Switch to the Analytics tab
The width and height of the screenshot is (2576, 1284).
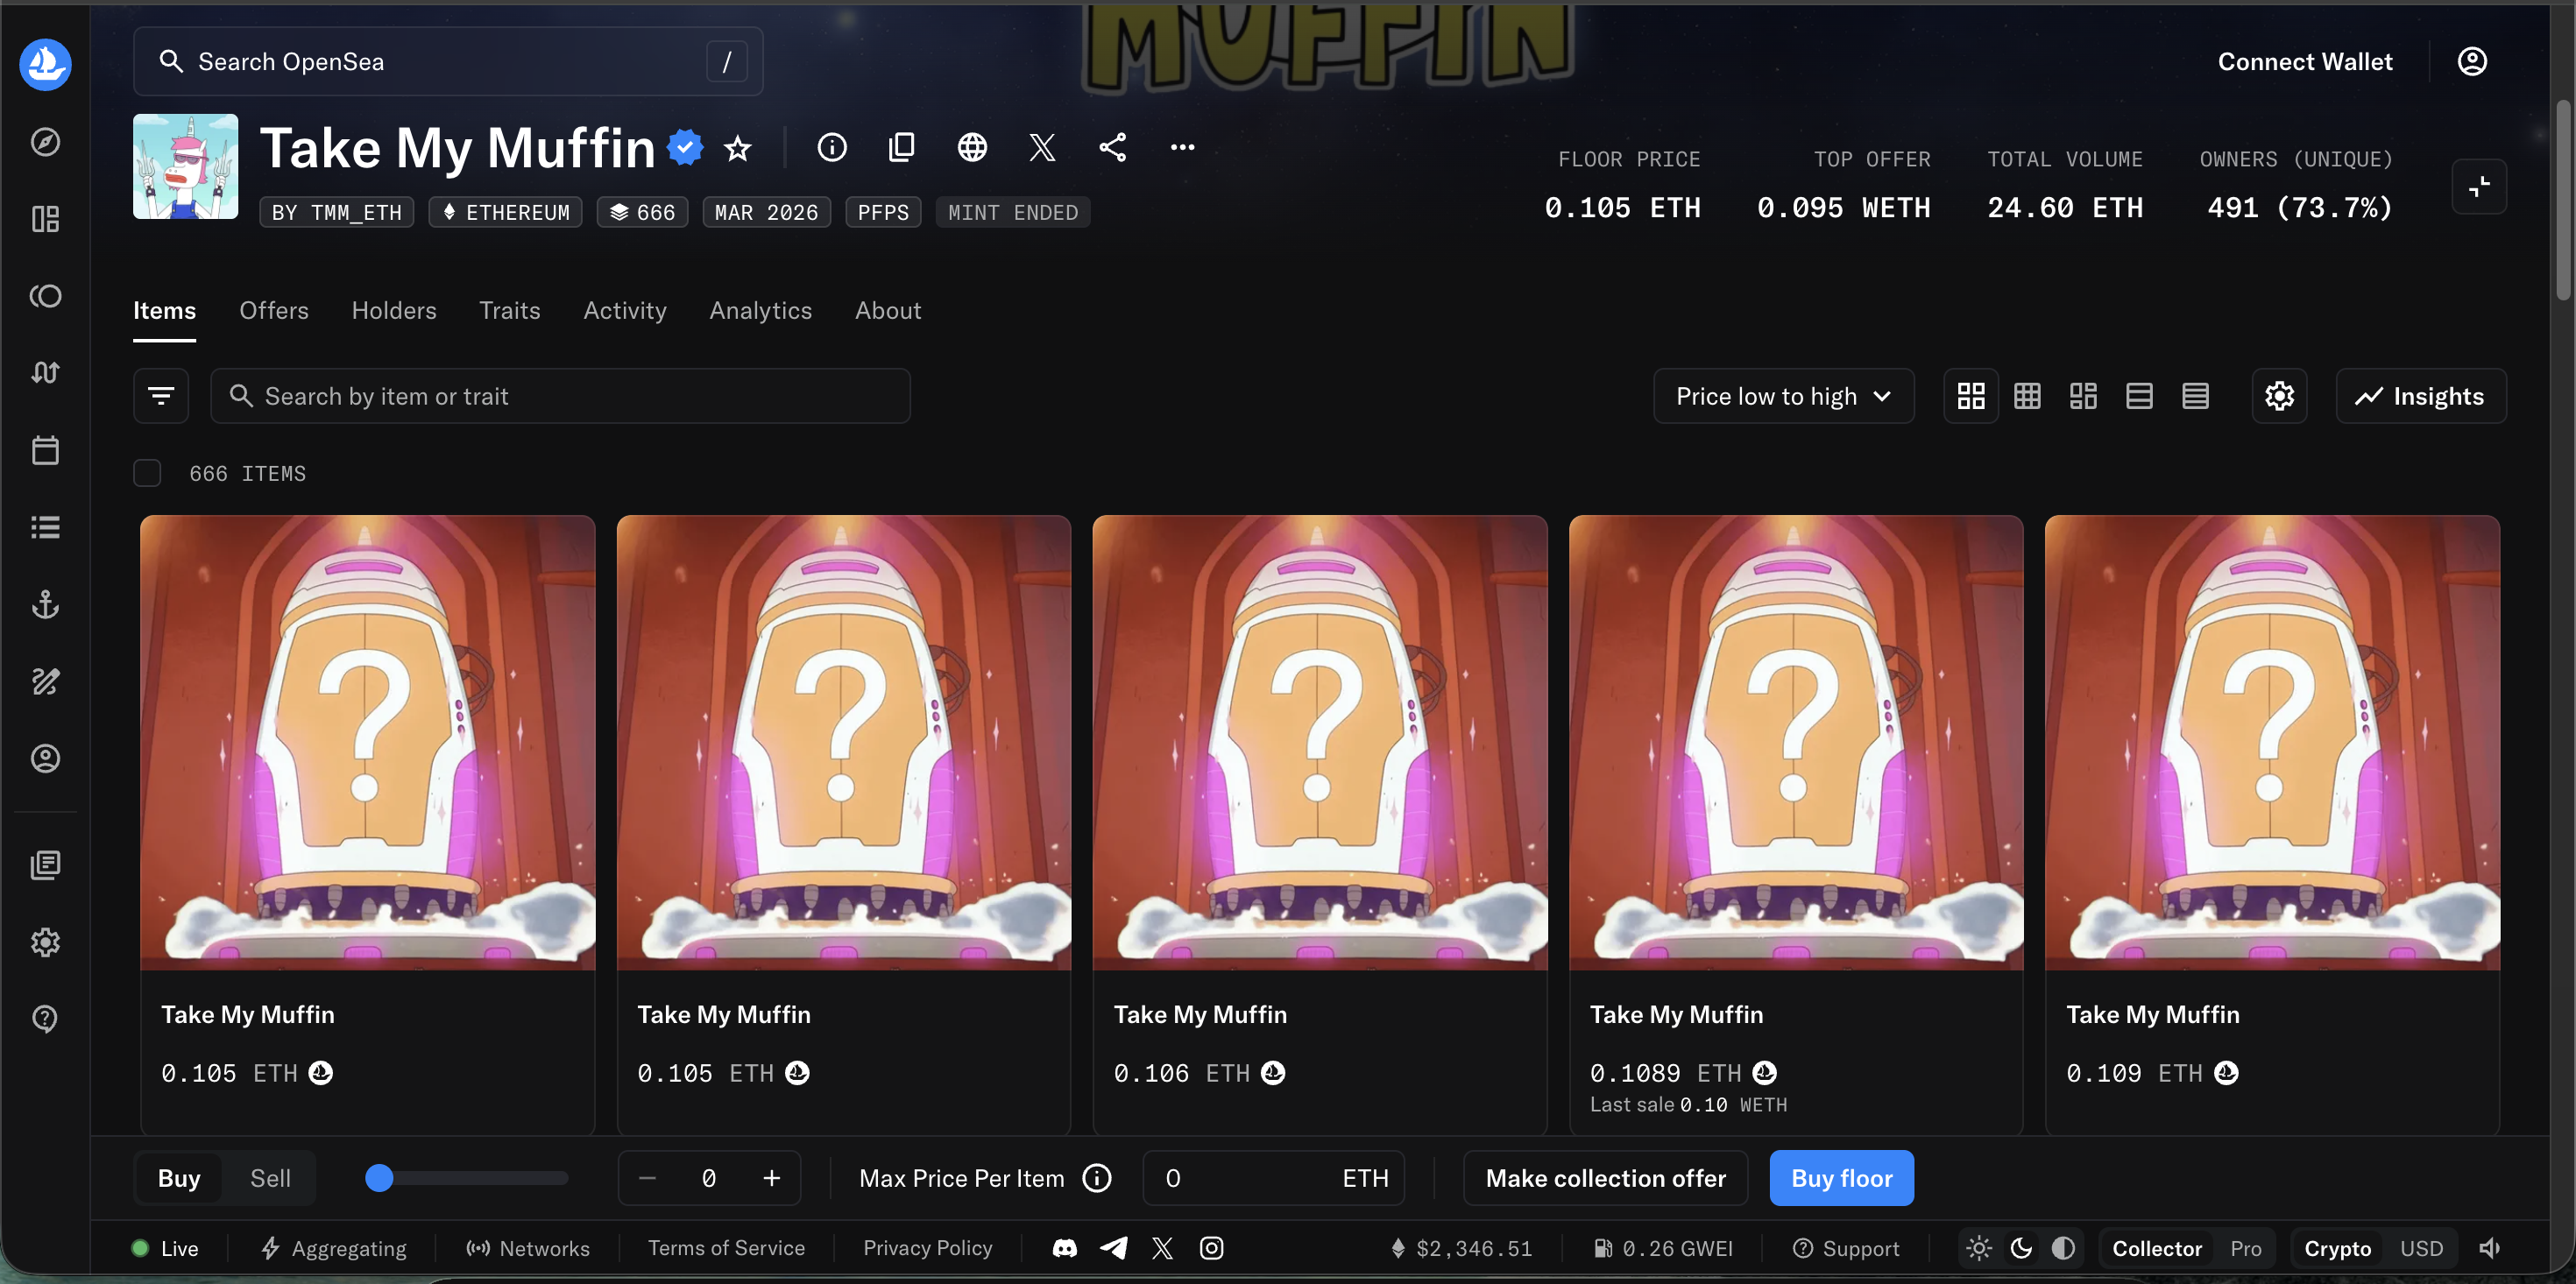click(x=760, y=310)
